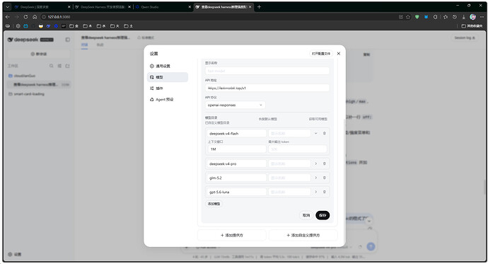
Task: Close the settings dialog with X
Action: pyautogui.click(x=339, y=54)
